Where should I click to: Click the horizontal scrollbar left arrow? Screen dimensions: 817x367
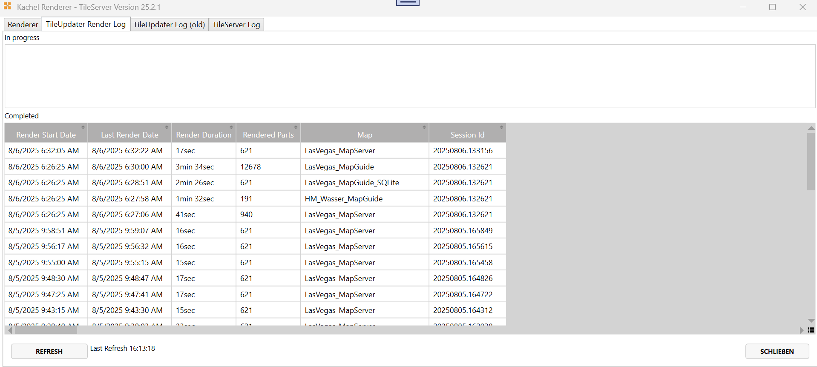pyautogui.click(x=10, y=330)
